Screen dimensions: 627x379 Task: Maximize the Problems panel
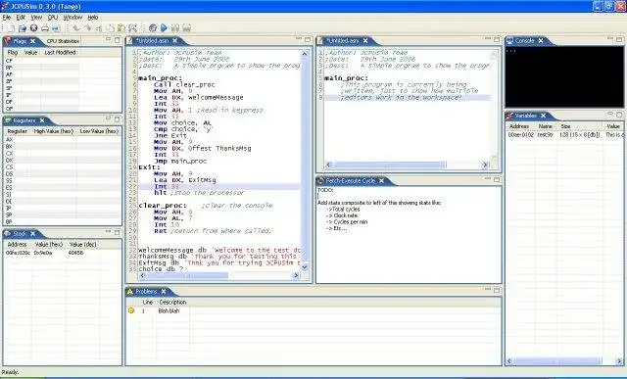[x=497, y=290]
